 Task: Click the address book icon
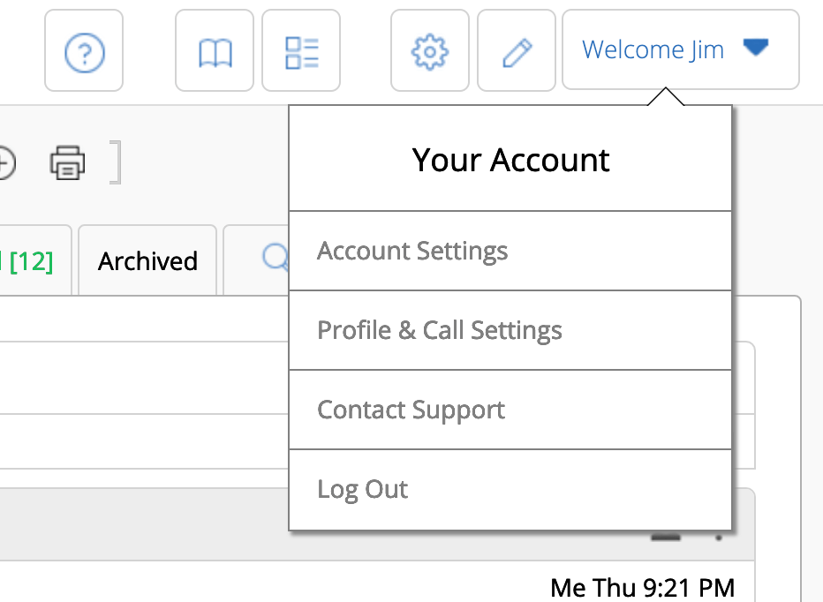click(214, 50)
